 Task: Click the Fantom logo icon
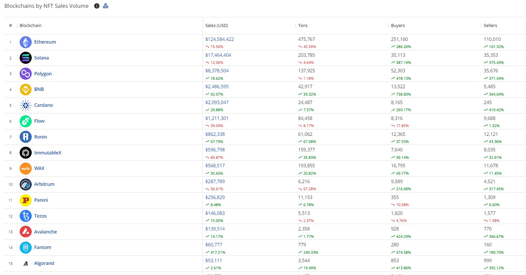(x=26, y=248)
